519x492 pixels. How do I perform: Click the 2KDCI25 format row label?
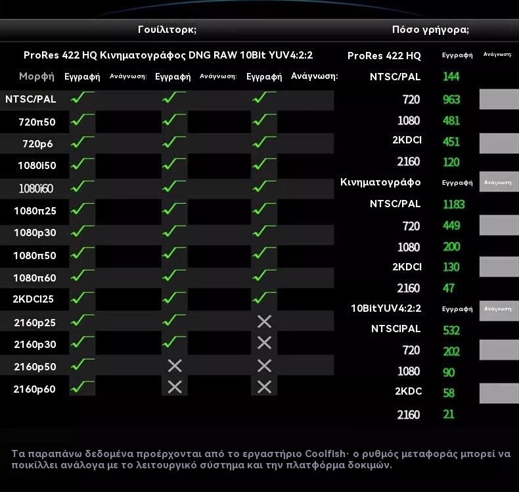click(33, 299)
